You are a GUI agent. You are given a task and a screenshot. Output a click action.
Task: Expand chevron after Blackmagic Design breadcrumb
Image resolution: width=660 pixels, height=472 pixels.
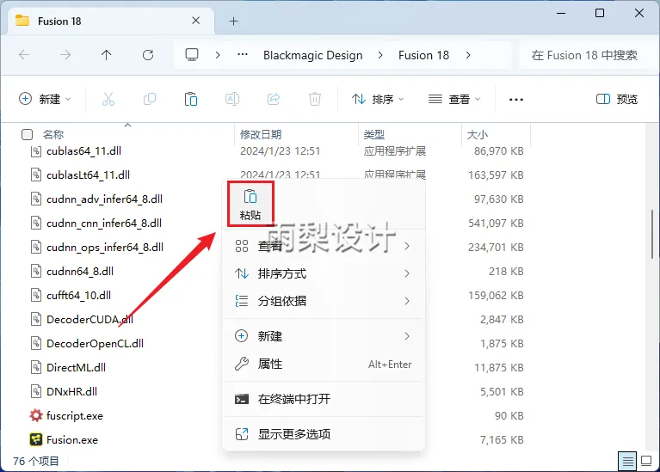[x=380, y=55]
